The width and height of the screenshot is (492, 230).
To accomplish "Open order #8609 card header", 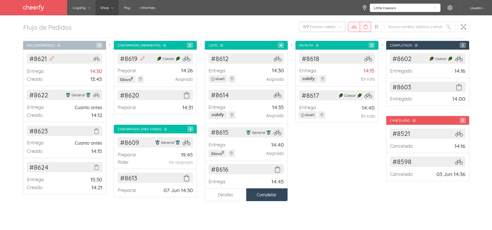I will (x=155, y=142).
